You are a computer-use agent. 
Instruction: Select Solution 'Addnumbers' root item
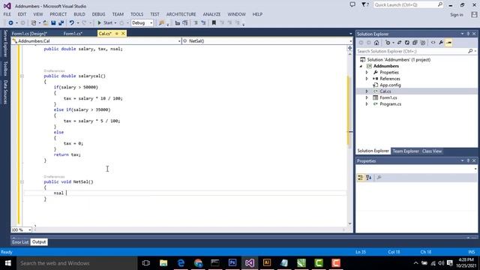pos(395,60)
